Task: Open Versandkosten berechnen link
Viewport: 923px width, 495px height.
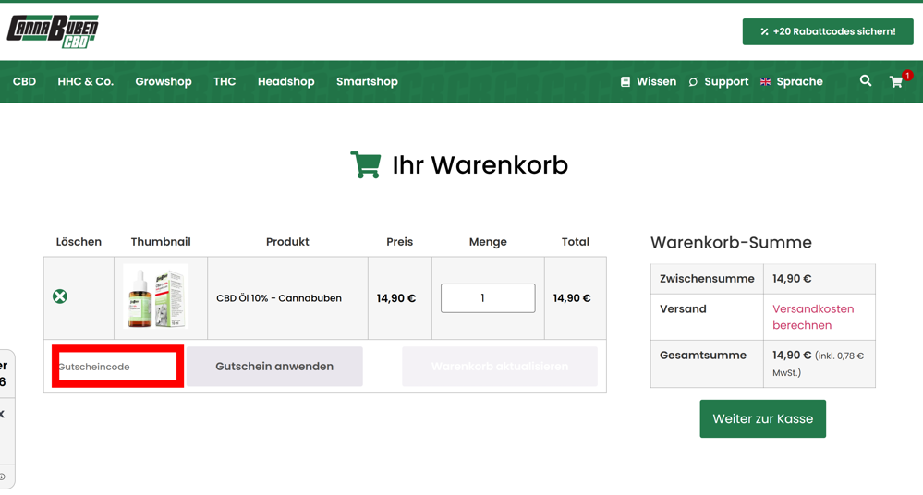Action: click(813, 317)
